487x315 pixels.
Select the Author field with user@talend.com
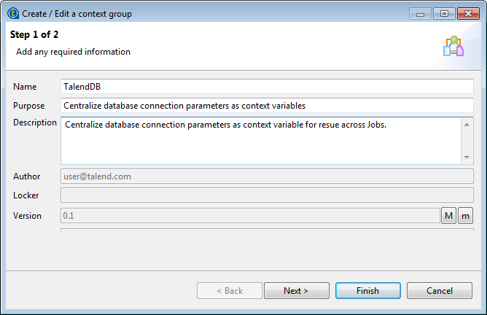(x=267, y=176)
